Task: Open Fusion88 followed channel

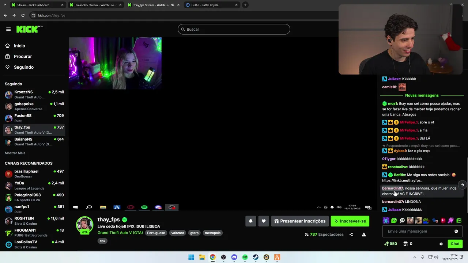Action: 34,118
